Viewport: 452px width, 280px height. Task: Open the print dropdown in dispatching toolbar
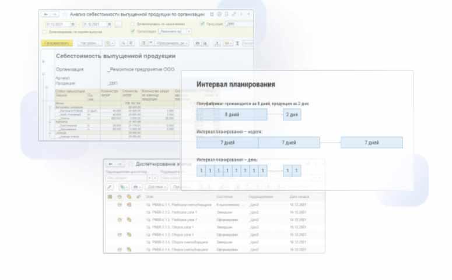click(x=137, y=187)
